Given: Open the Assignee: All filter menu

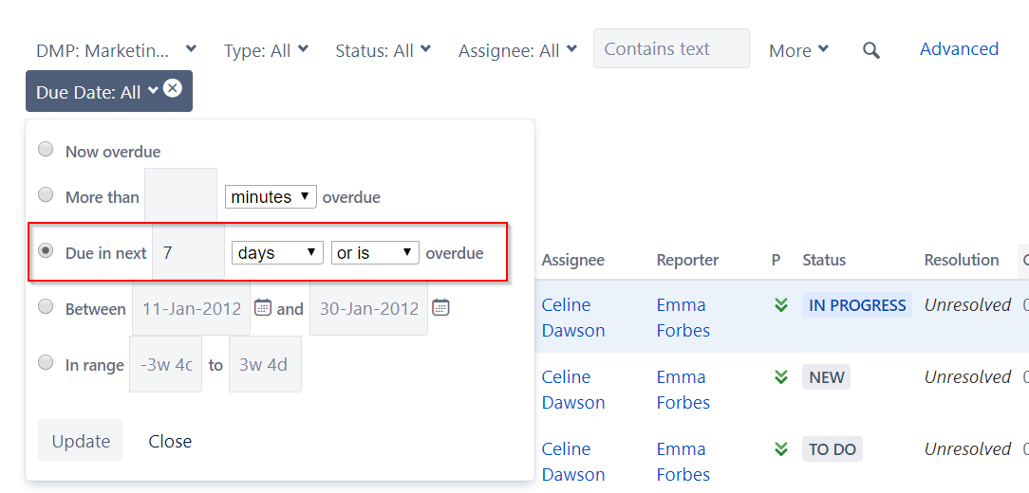Looking at the screenshot, I should [x=517, y=50].
